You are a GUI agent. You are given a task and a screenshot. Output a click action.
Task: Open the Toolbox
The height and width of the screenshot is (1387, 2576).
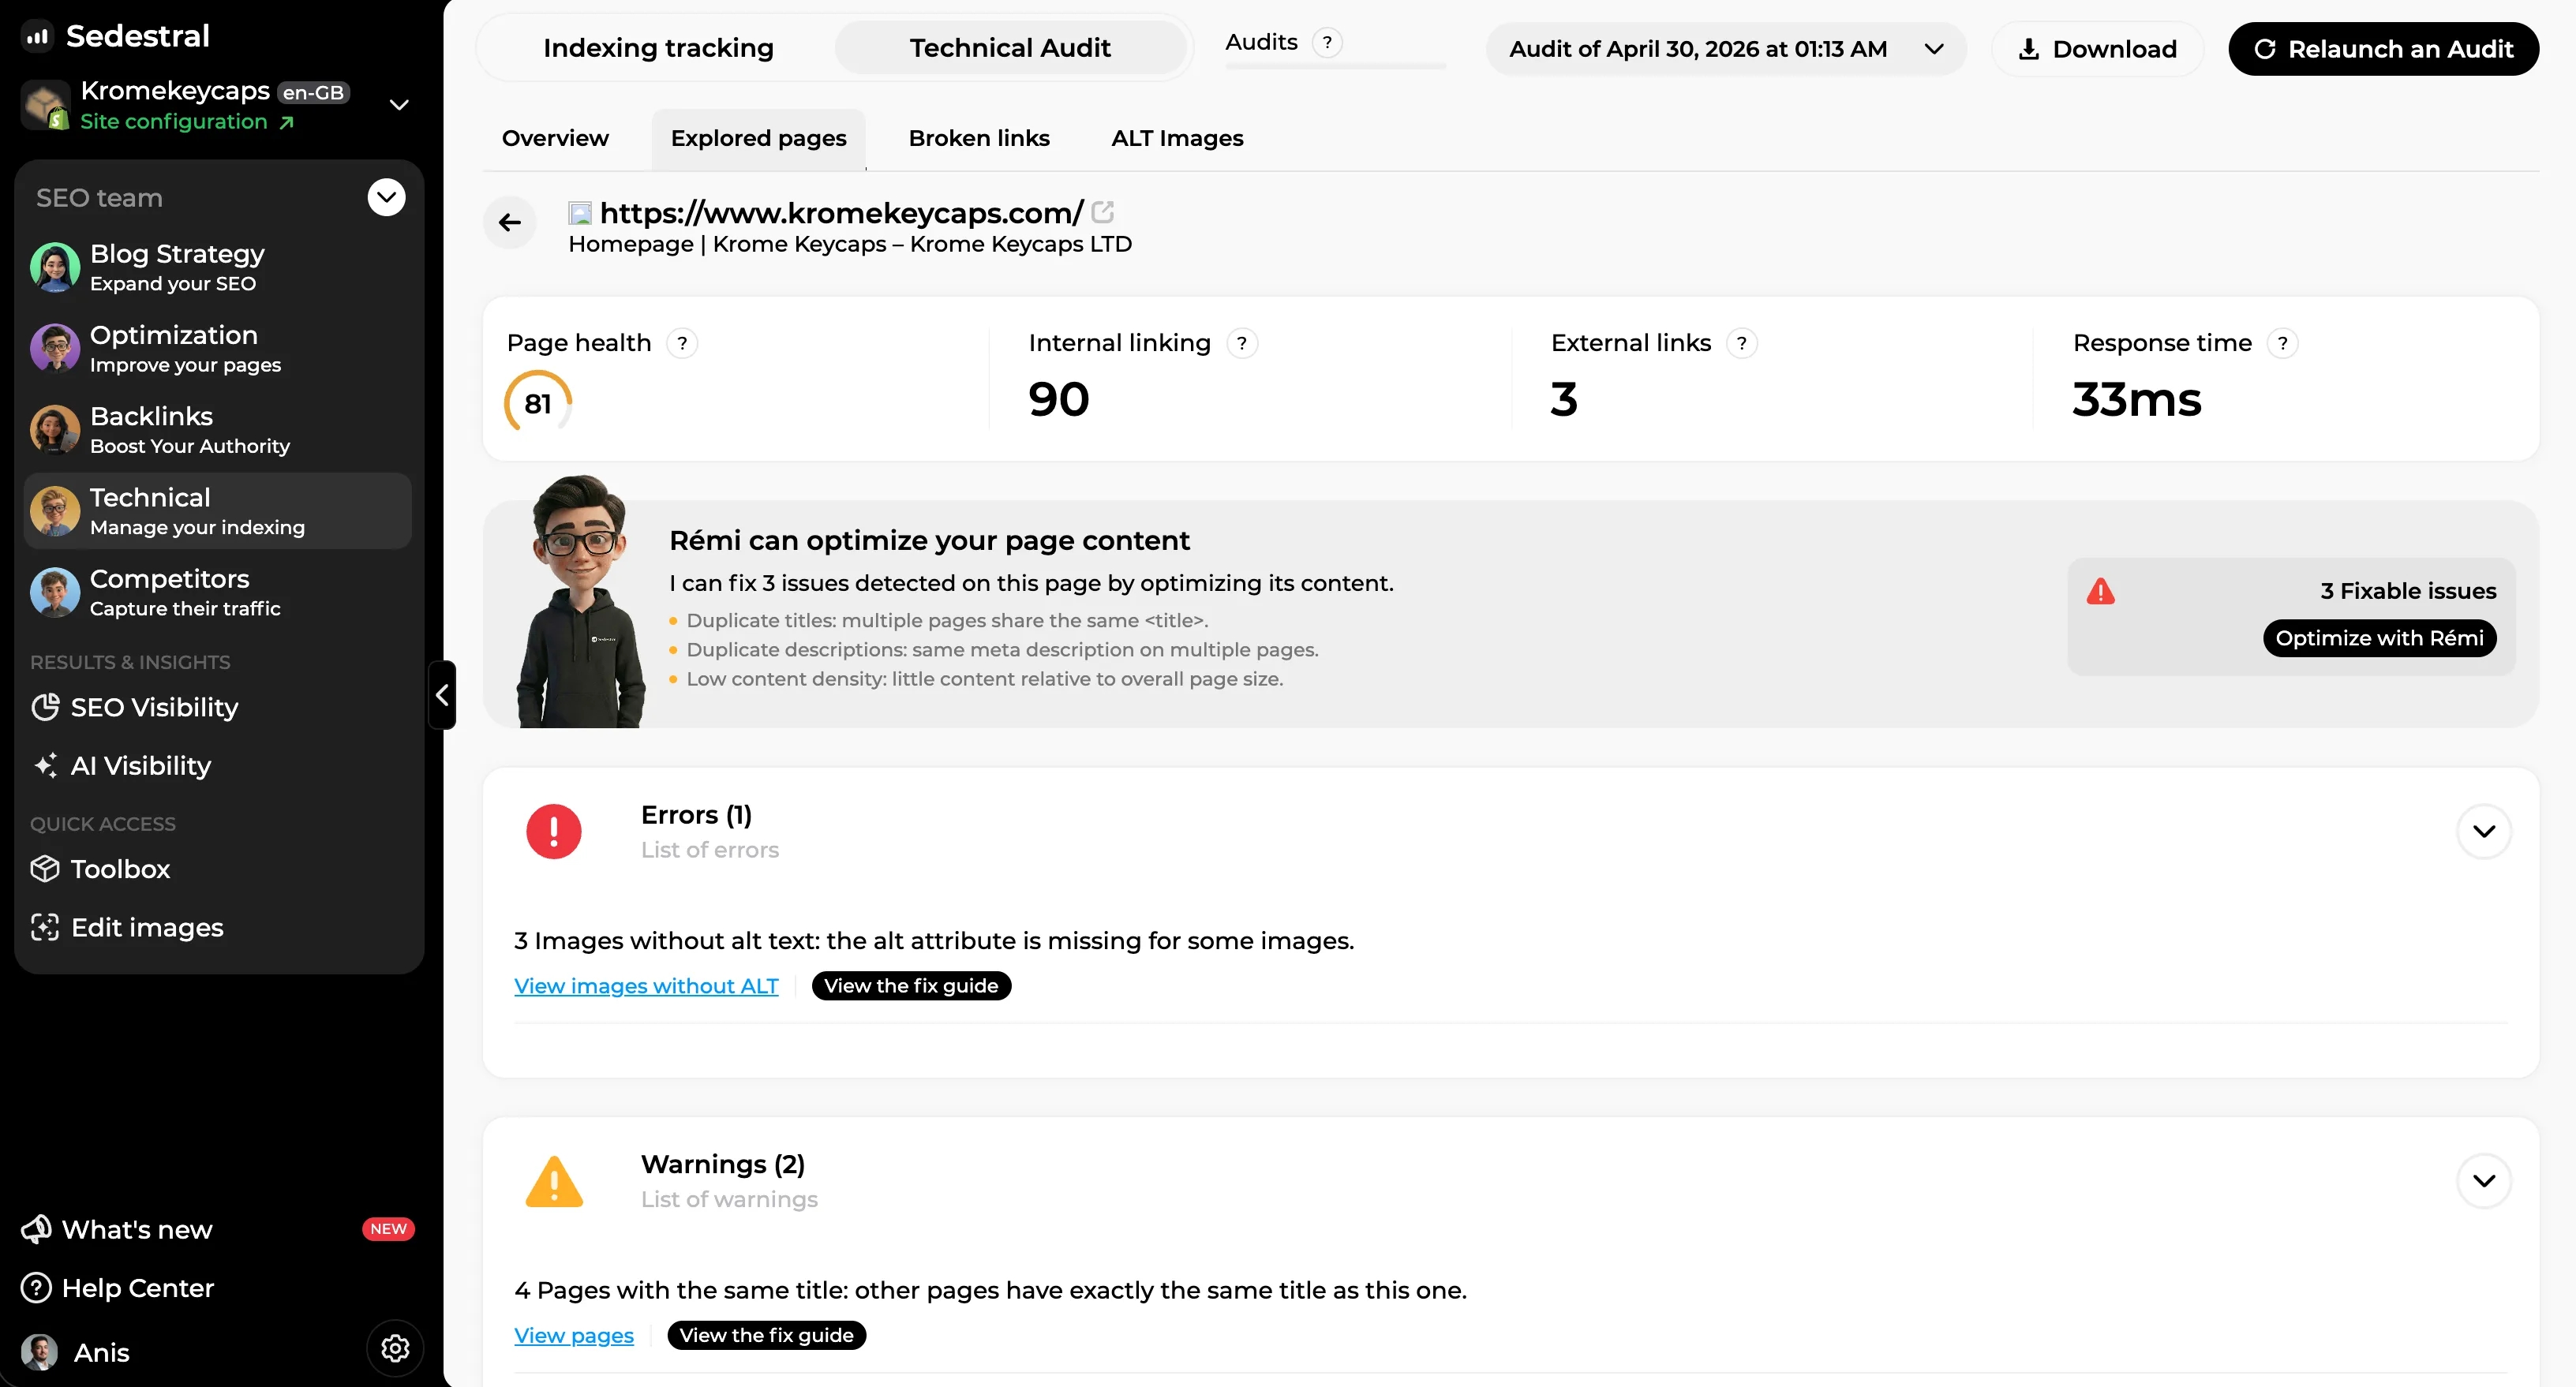(100, 868)
